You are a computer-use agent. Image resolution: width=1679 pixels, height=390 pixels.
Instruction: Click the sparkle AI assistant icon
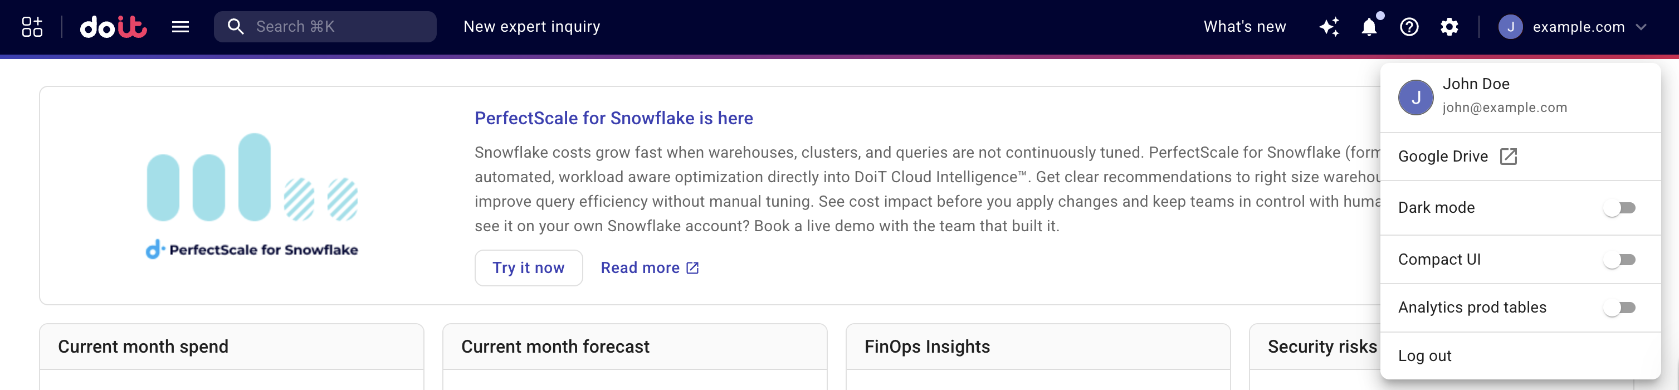tap(1329, 27)
